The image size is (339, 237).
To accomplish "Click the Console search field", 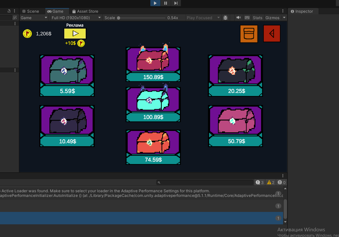I will (205, 182).
